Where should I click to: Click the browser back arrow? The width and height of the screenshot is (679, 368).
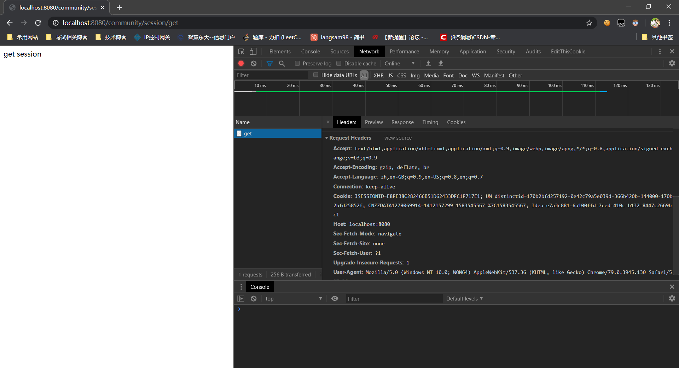point(10,23)
